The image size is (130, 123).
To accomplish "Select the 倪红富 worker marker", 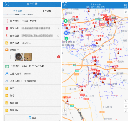I will tap(103, 82).
